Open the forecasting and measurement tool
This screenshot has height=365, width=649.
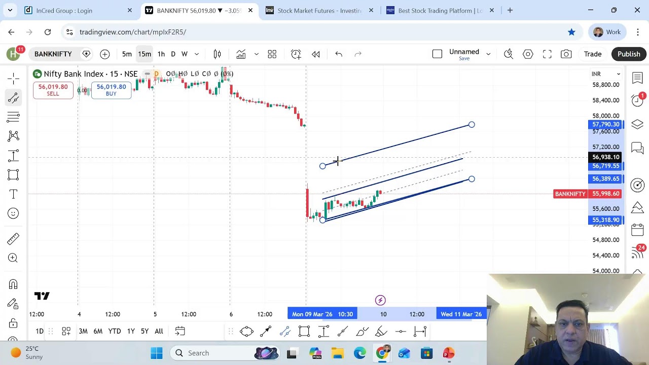14,156
